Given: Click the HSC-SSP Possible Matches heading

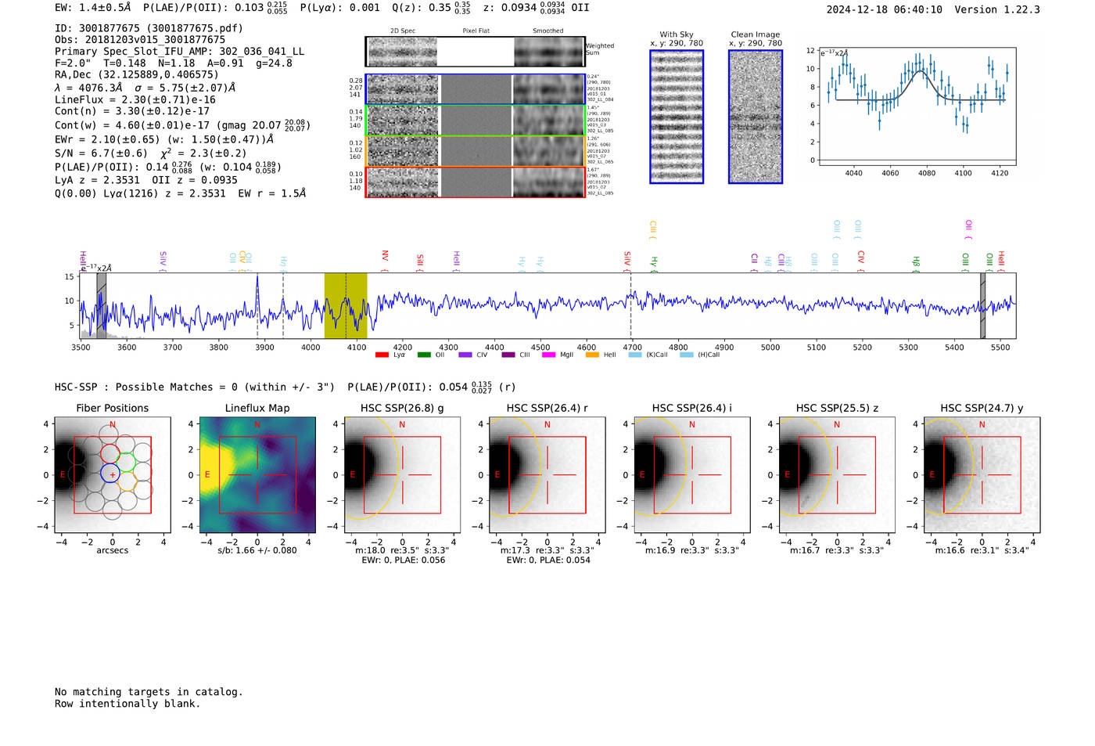Looking at the screenshot, I should pos(195,387).
